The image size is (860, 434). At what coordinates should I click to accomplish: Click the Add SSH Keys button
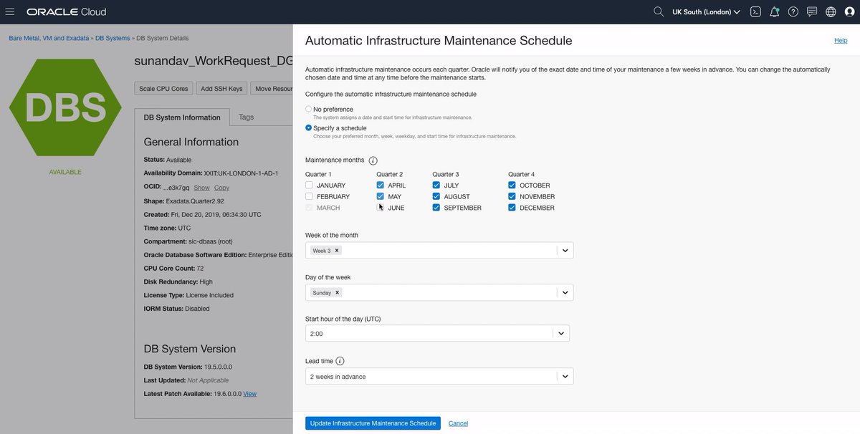222,89
